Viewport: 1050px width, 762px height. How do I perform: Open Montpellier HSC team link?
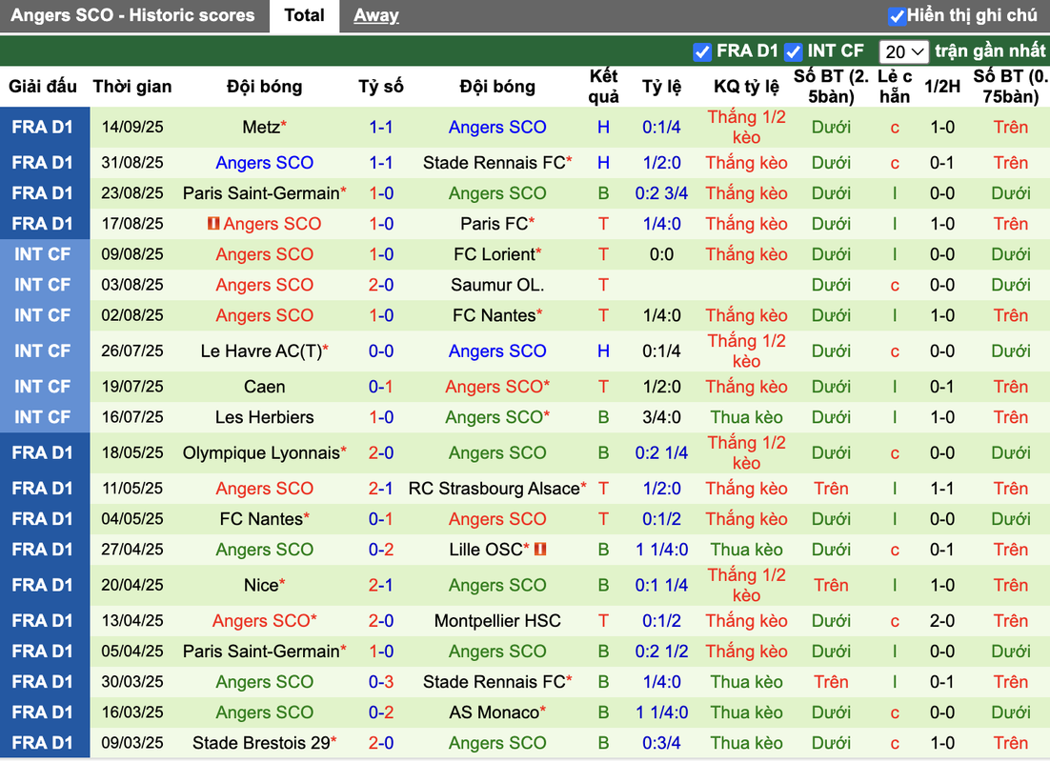click(497, 621)
